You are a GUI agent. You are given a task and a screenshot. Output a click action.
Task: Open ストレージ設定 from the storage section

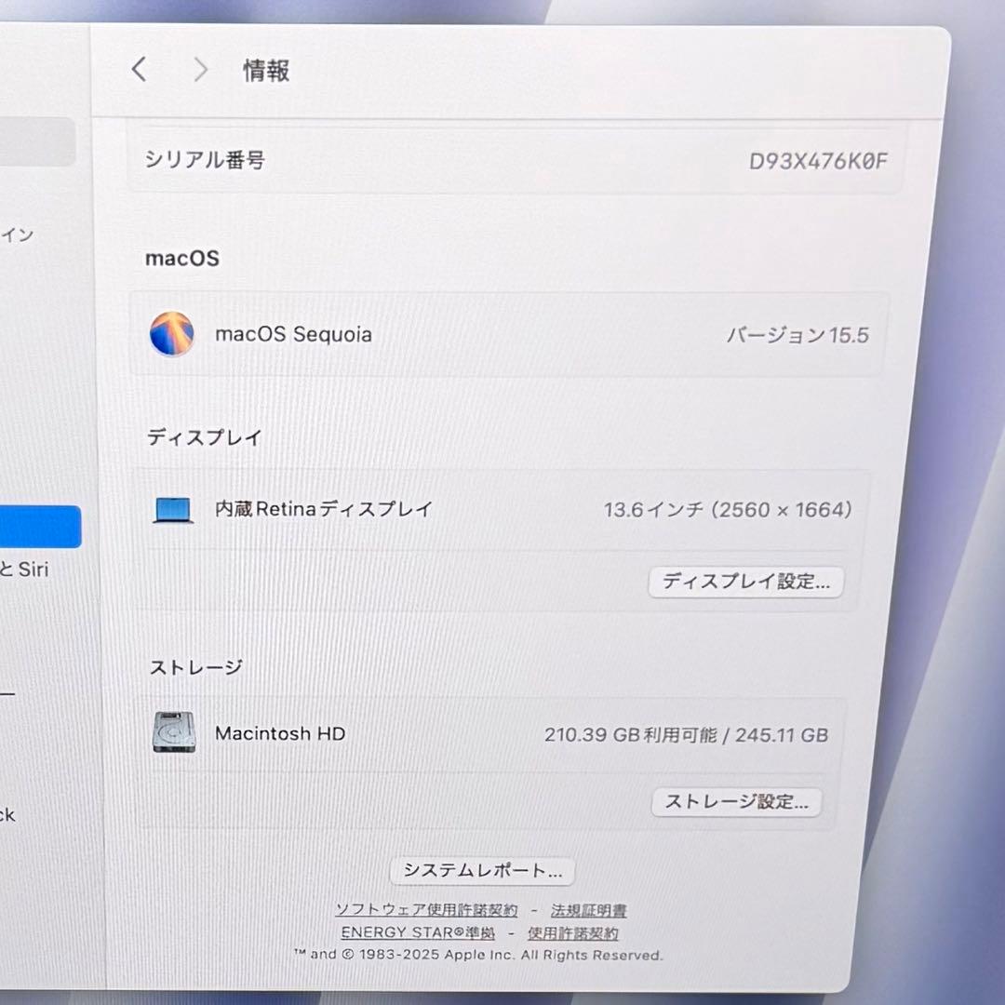pyautogui.click(x=736, y=801)
